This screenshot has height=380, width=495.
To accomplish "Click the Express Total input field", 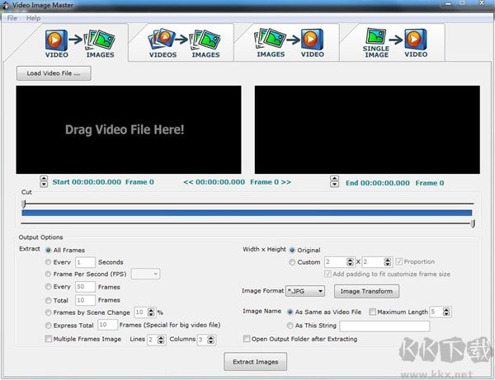I will click(107, 325).
